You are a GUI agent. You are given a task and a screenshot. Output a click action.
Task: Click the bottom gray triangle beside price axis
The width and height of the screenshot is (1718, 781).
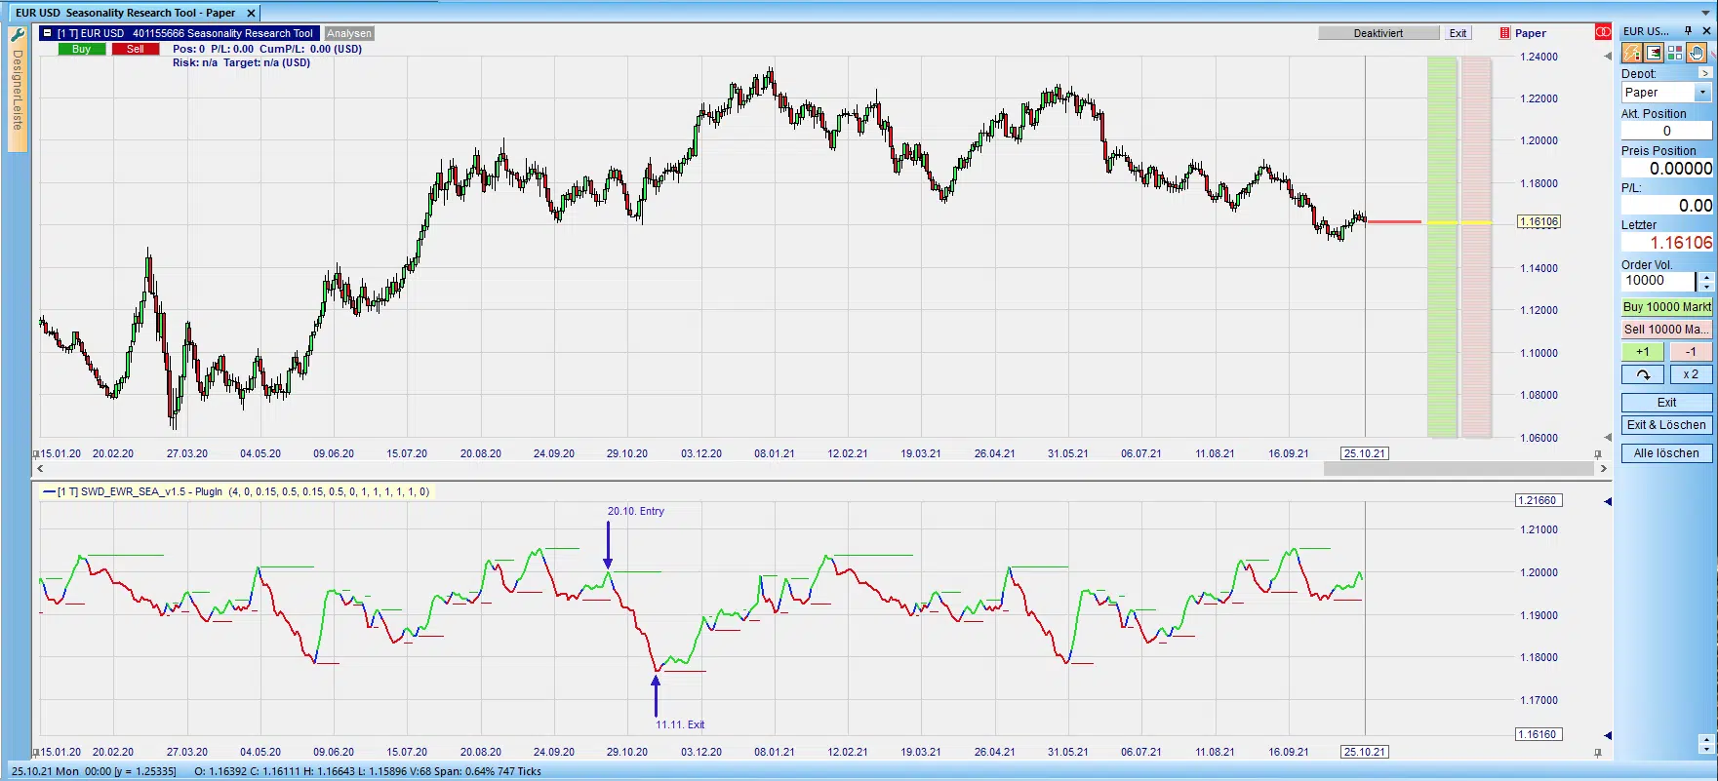tap(1608, 437)
